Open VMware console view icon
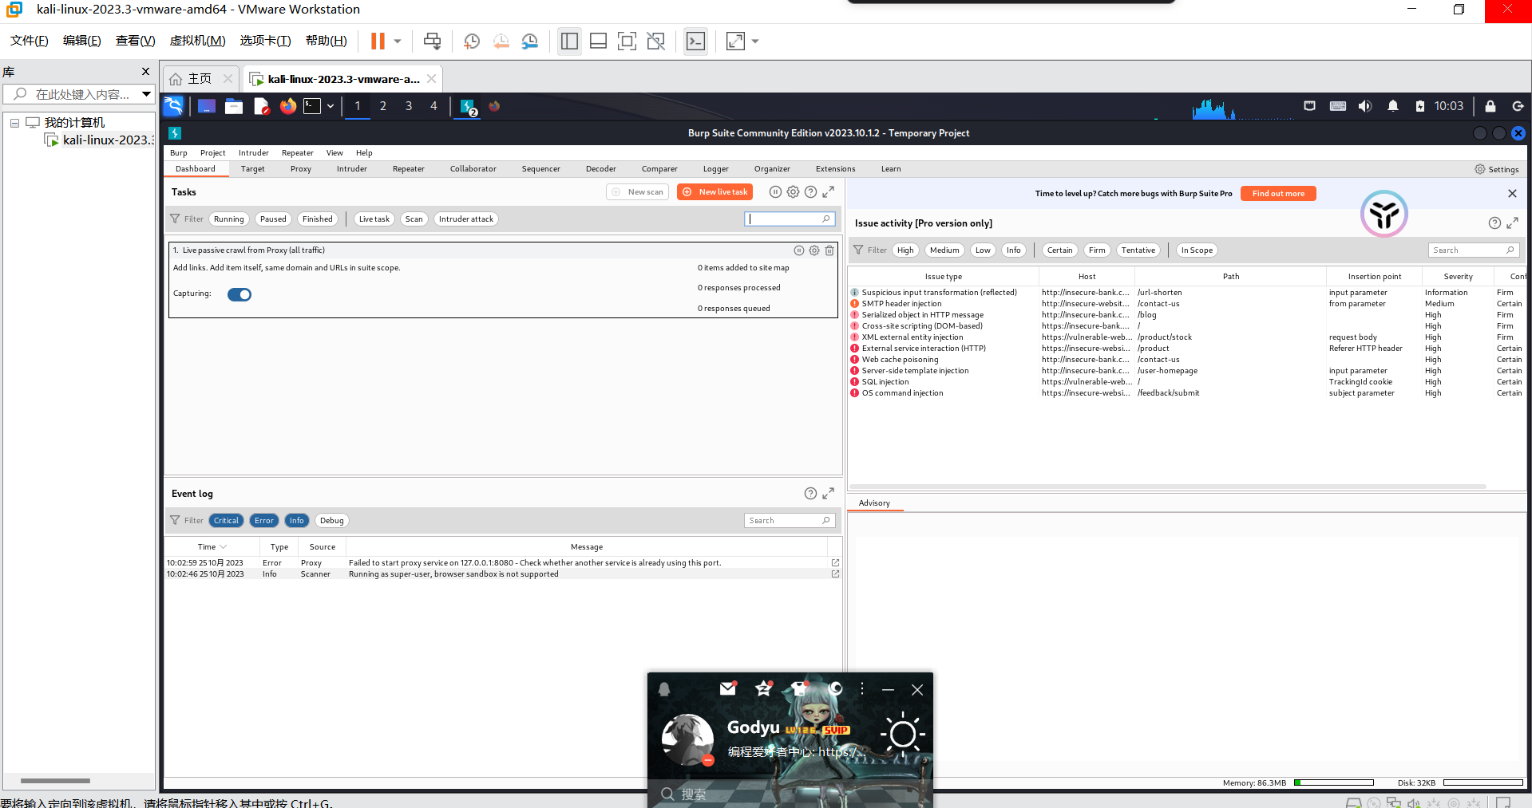The width and height of the screenshot is (1532, 808). click(695, 41)
